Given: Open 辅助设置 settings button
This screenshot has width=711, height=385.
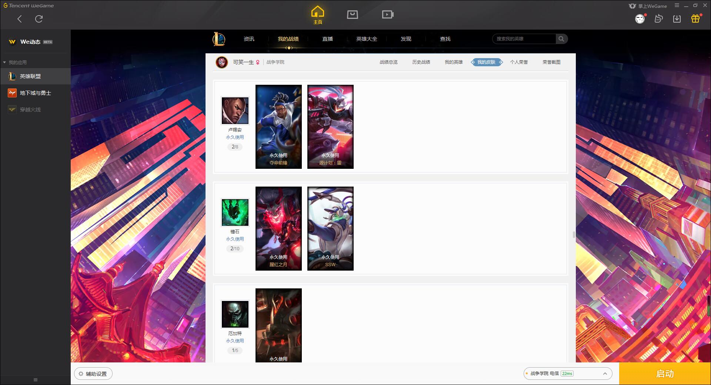Looking at the screenshot, I should click(93, 374).
